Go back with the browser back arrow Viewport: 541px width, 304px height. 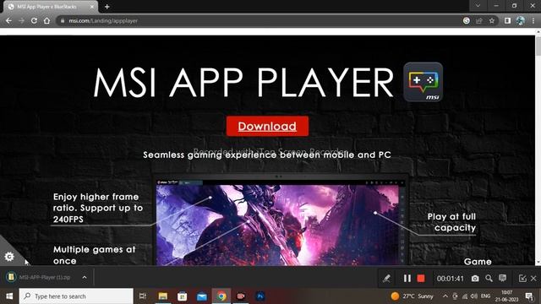coord(8,20)
